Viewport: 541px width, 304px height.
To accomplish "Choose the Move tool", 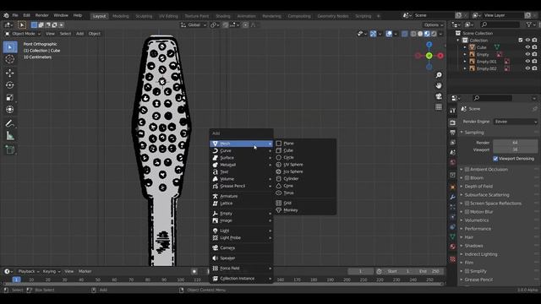I will tap(10, 73).
